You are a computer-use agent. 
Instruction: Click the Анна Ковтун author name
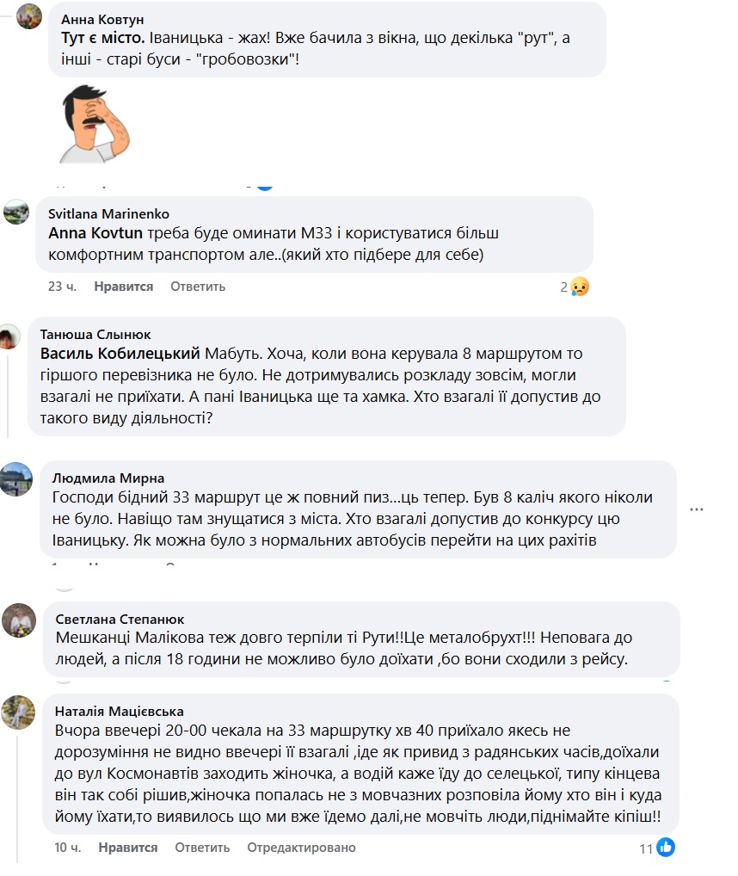tap(103, 19)
